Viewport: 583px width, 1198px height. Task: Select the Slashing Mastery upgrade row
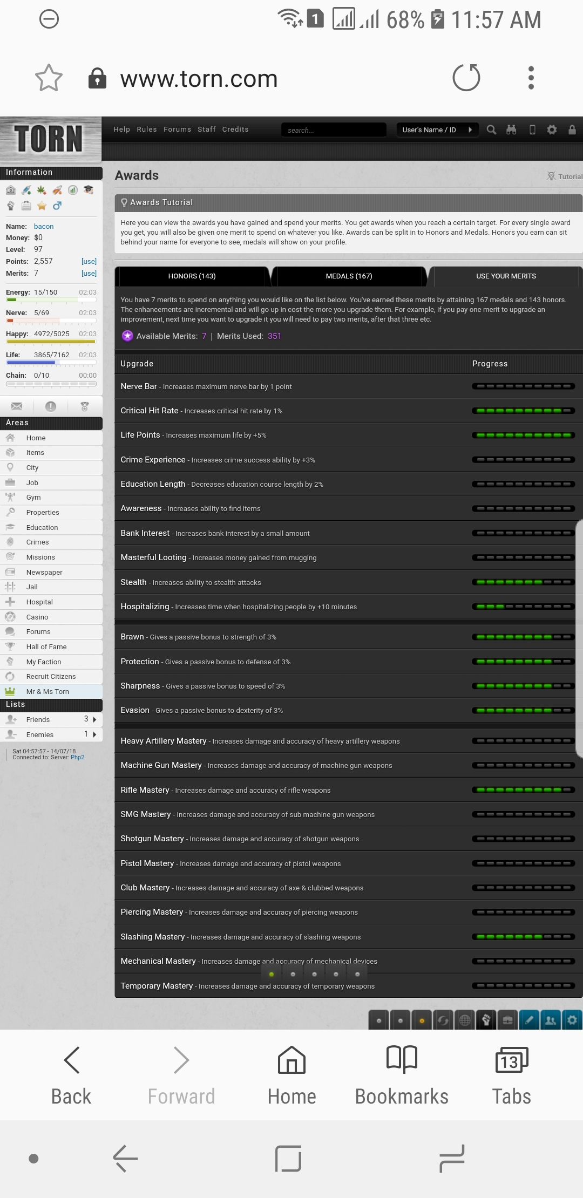pos(349,937)
